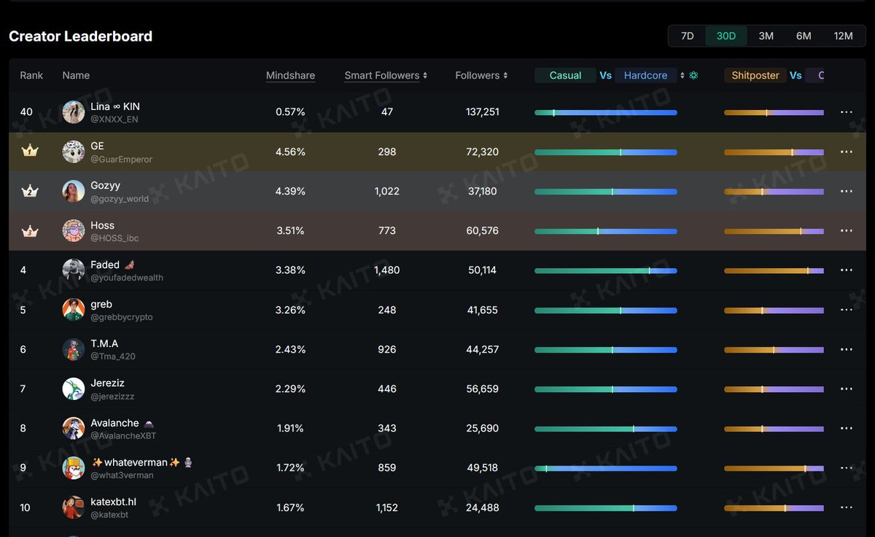
Task: Open Faded's profile avatar
Action: point(74,270)
